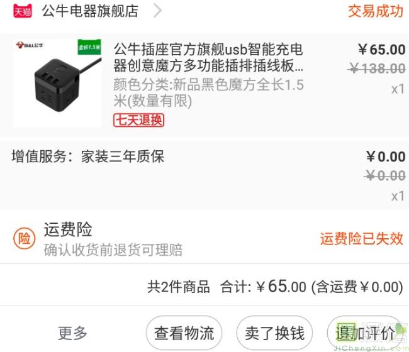The width and height of the screenshot is (409, 352).
Task: Click the 卖了换钱 resell button
Action: [x=275, y=333]
